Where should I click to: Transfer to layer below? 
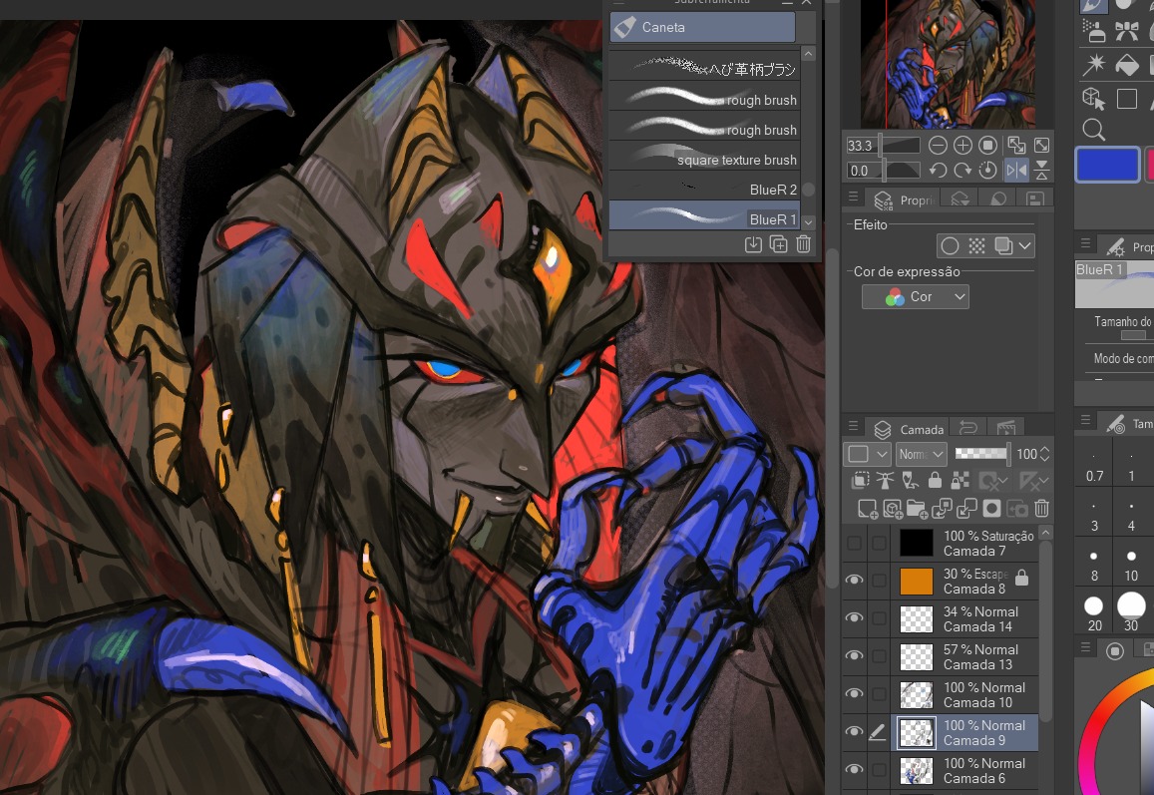(942, 509)
